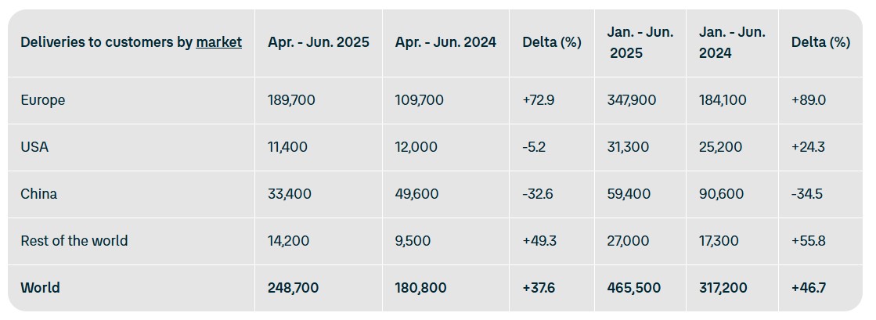
Task: Click China's -32.6 delta value
Action: tap(538, 194)
